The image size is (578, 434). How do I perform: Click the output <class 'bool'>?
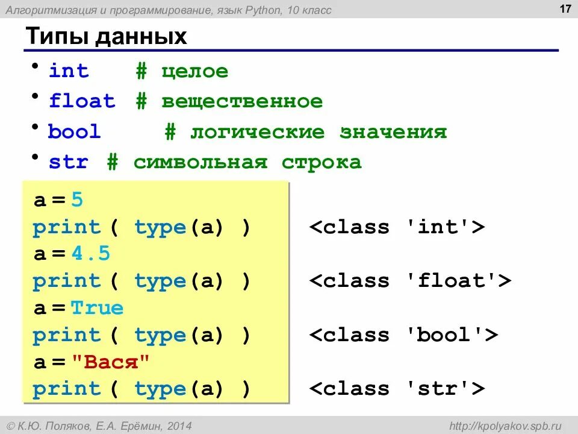403,335
